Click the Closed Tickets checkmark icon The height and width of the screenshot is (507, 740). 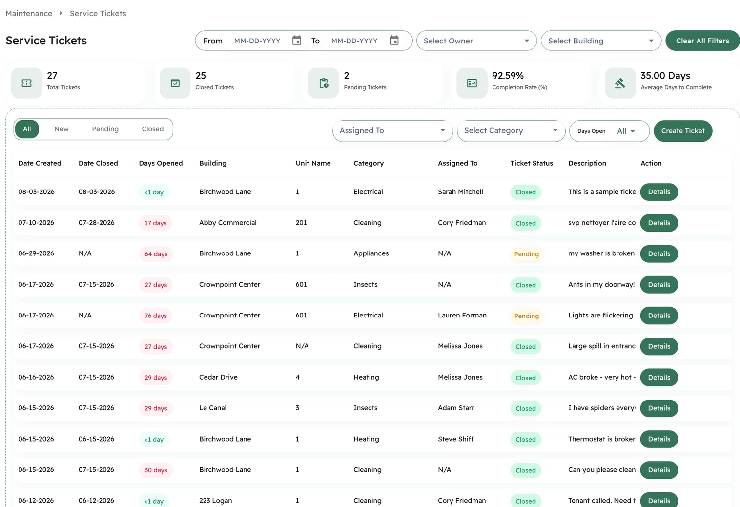175,83
